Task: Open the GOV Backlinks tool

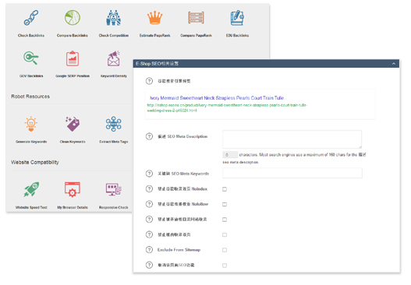Action: (31, 58)
